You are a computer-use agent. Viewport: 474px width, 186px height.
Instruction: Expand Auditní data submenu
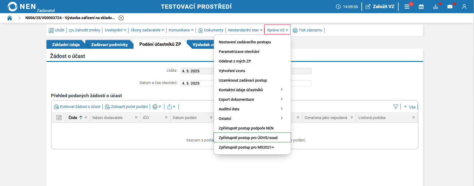pos(252,109)
